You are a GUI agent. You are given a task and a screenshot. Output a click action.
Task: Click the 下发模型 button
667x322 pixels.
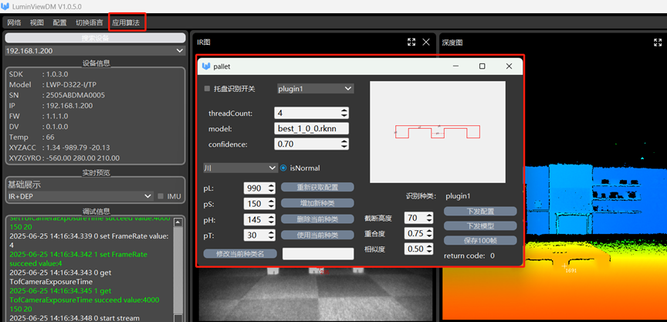point(480,226)
